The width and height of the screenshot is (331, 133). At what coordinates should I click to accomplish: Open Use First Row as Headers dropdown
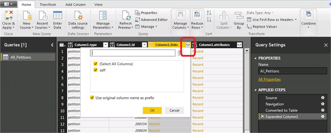[272, 19]
